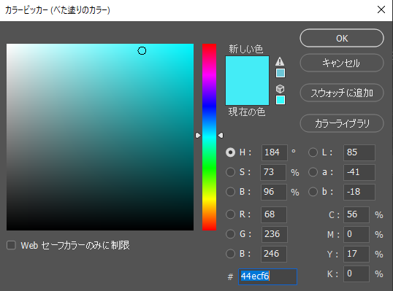This screenshot has width=393, height=291.
Task: Select the Lab a radio button
Action: point(313,172)
